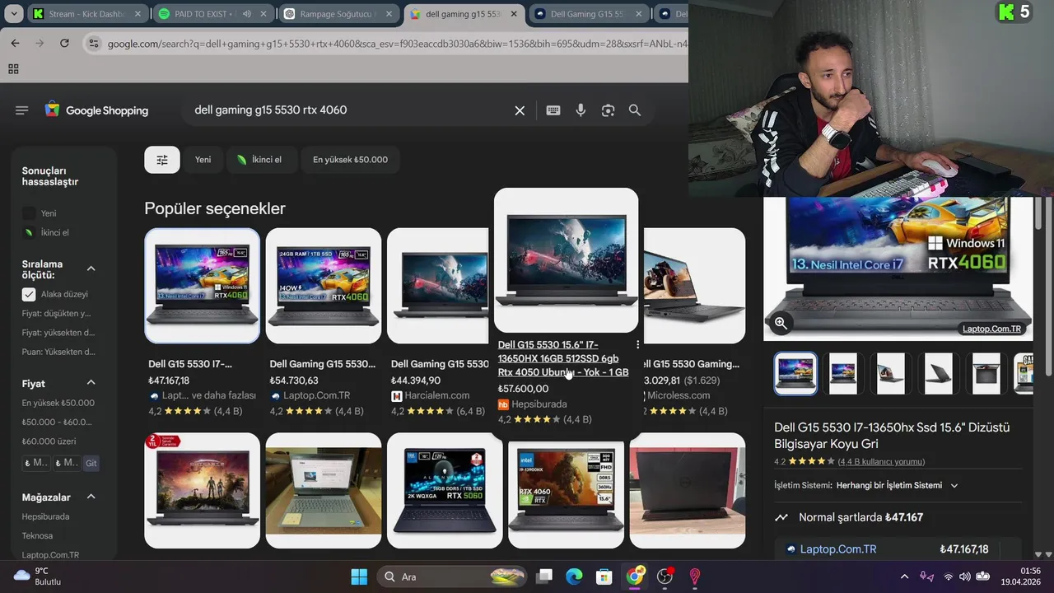Select the second product gallery thumbnail
Screen dimensions: 1054x593
(x=843, y=374)
